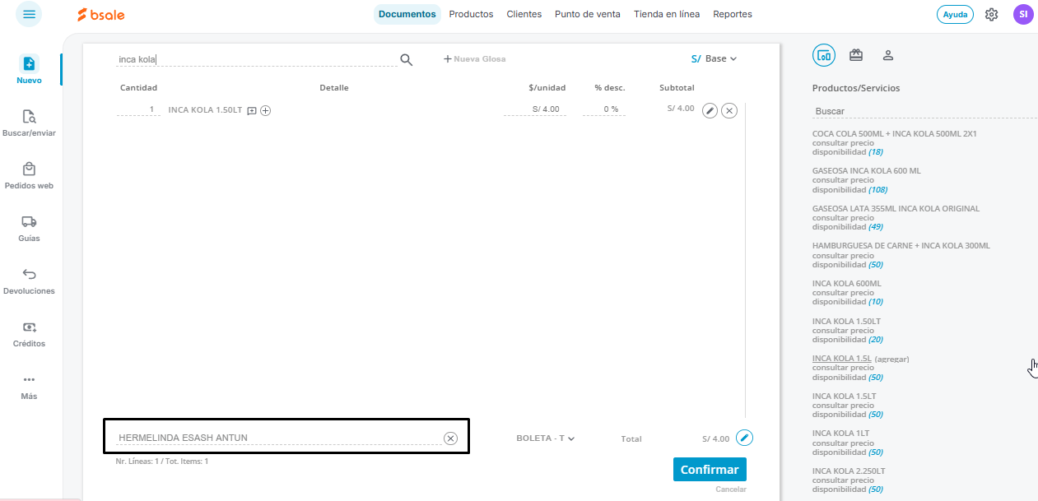Click the Confirmar button

pyautogui.click(x=710, y=470)
